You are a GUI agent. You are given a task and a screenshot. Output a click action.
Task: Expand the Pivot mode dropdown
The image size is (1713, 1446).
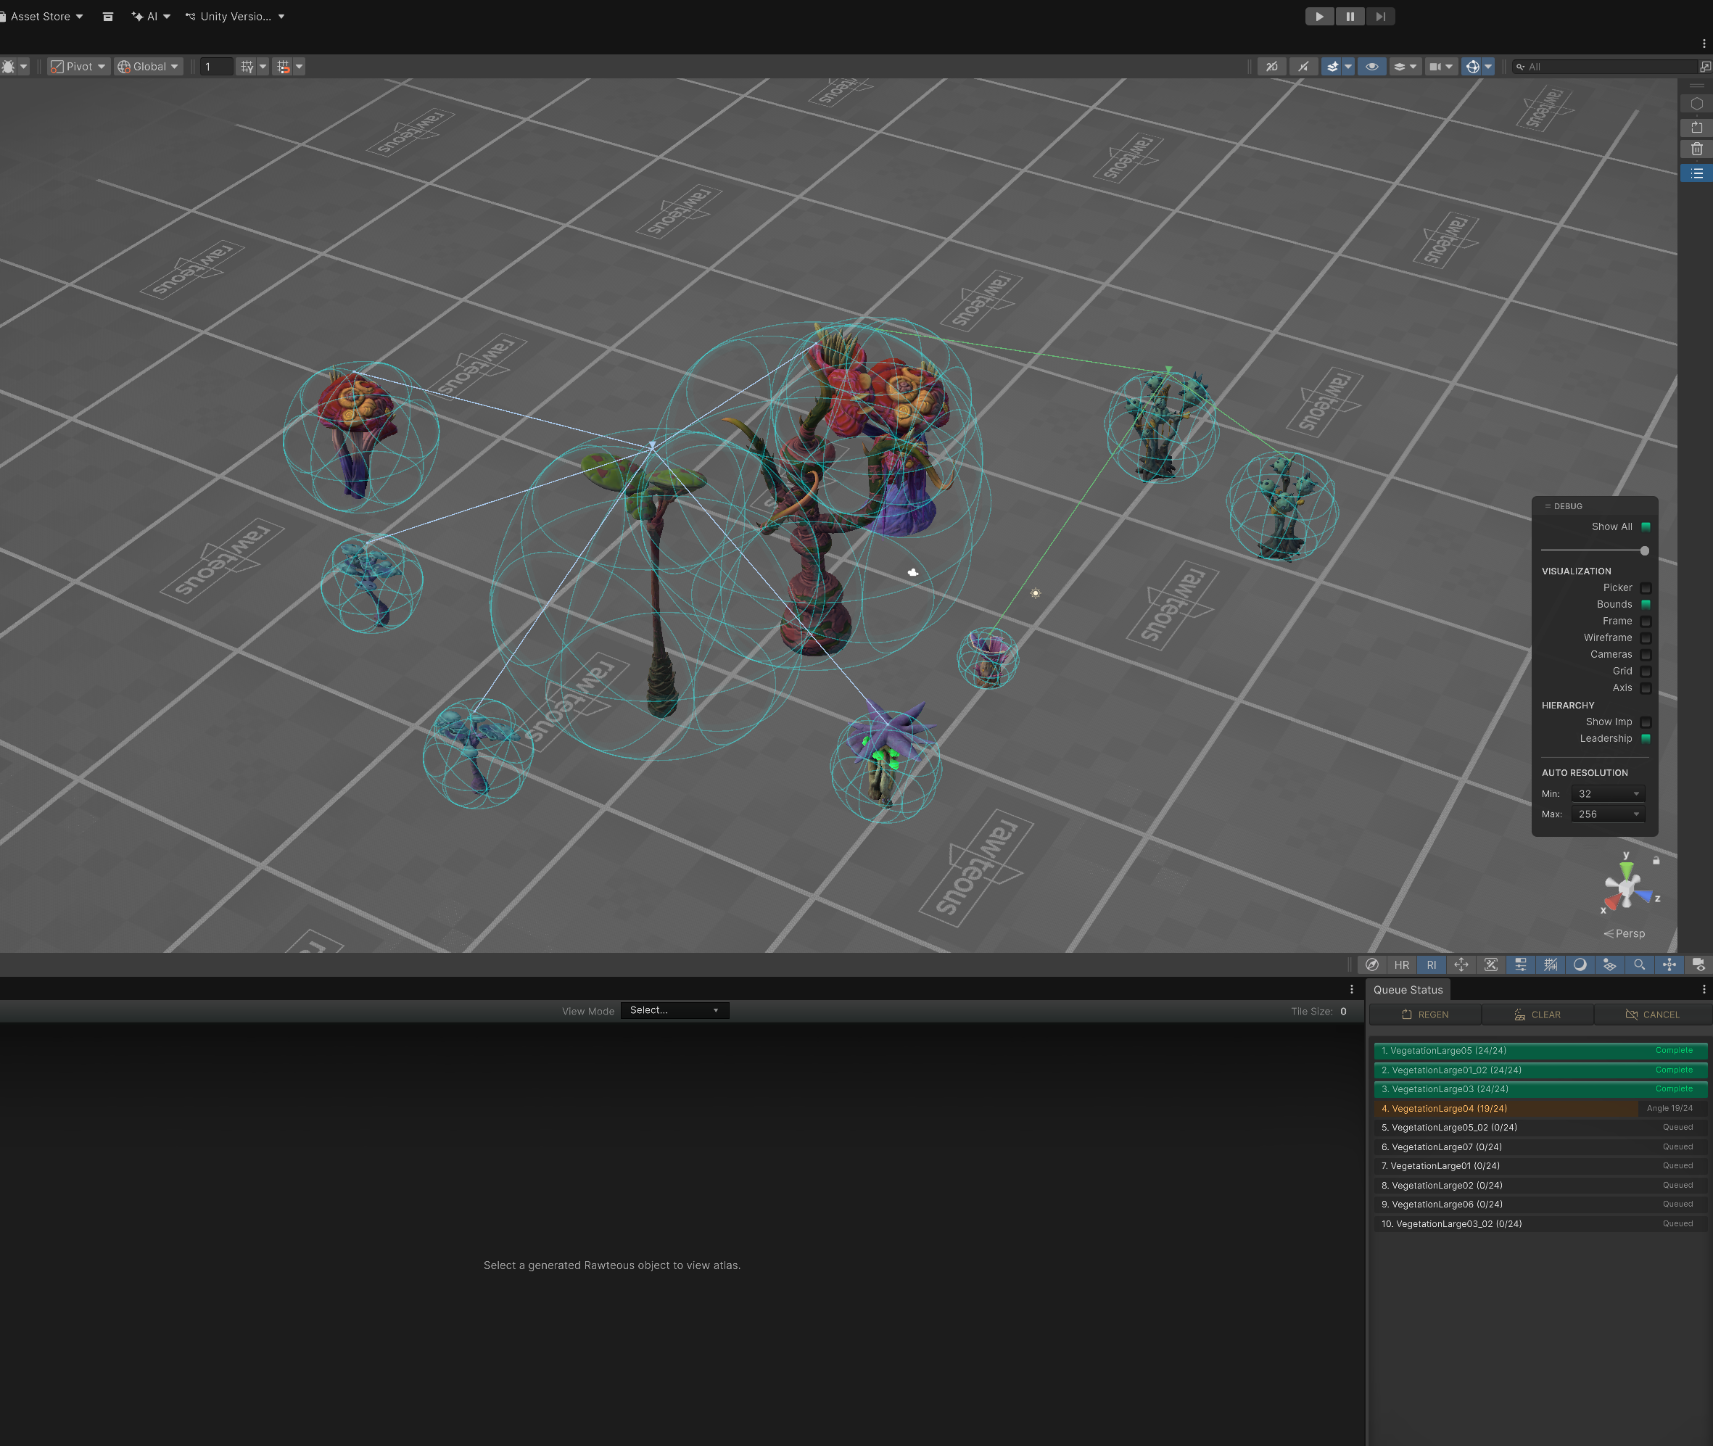click(x=78, y=67)
